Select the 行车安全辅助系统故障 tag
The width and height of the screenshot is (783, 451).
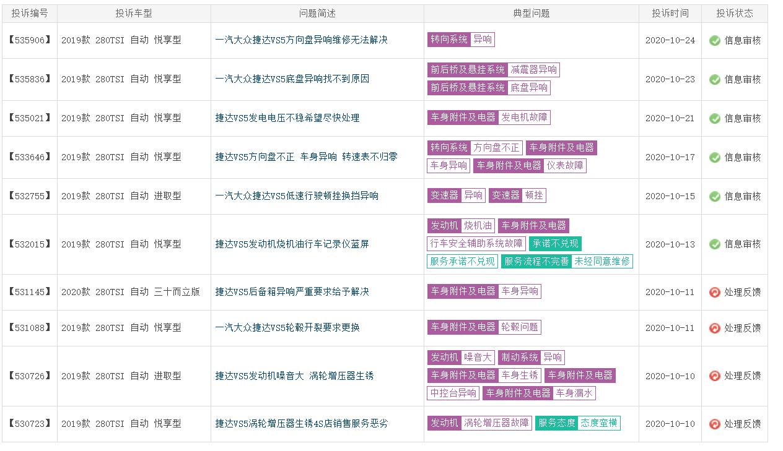476,244
